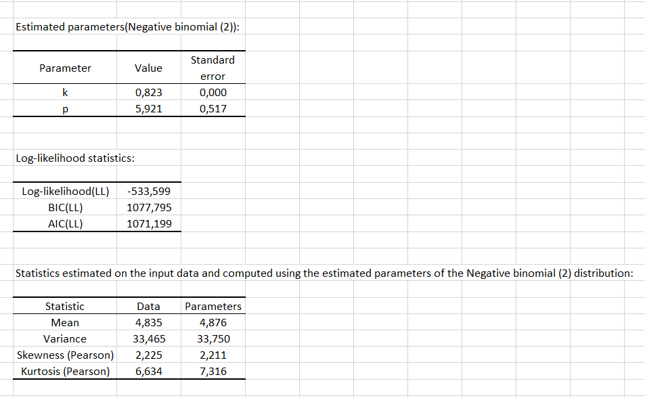Select the p parameter value 5,921
Image resolution: width=645 pixels, height=398 pixels.
pos(148,109)
